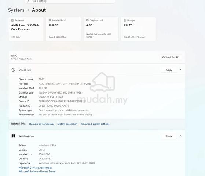Click the Device info circle icon
205x176 pixels.
(x=13, y=70)
